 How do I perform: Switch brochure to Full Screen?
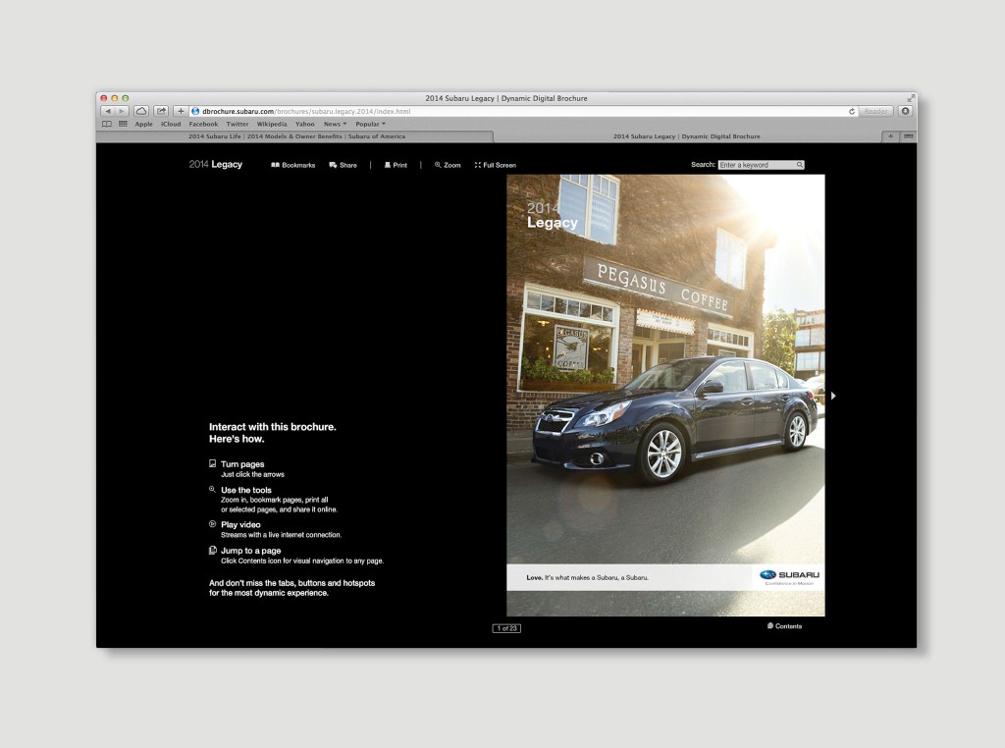click(496, 165)
